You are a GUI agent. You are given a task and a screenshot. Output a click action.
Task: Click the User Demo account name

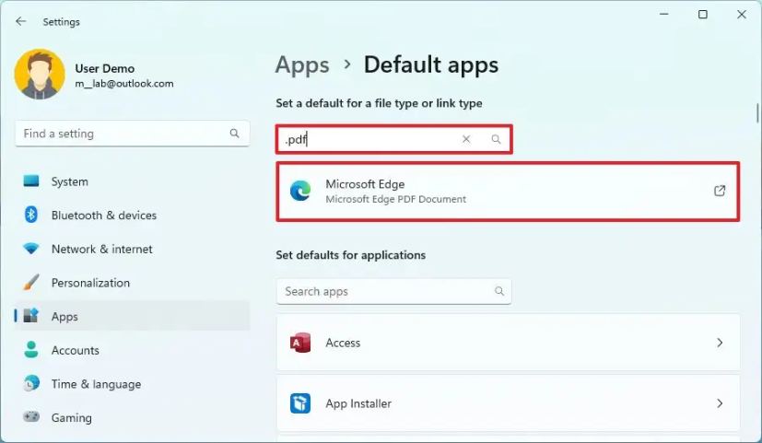click(104, 68)
